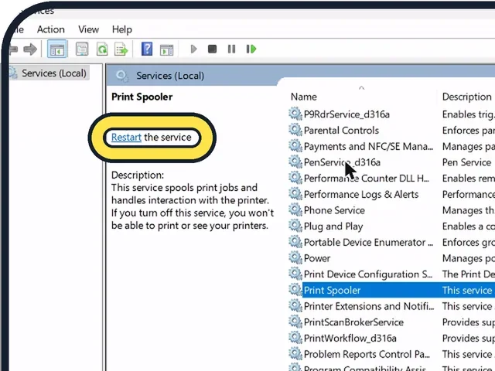Click gear icon beside PrintScanBrokerService

(295, 322)
